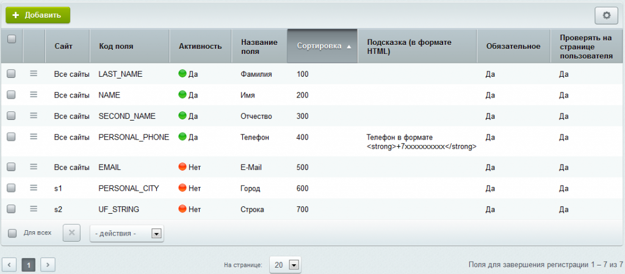The height and width of the screenshot is (274, 625).
Task: Go to next page arrow
Action: click(x=48, y=265)
